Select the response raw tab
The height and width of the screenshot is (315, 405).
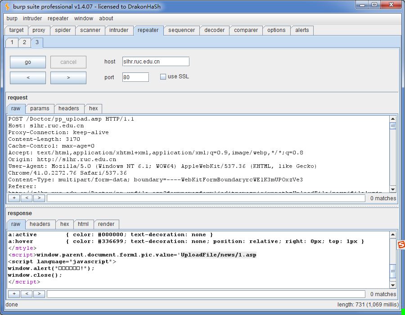click(16, 224)
